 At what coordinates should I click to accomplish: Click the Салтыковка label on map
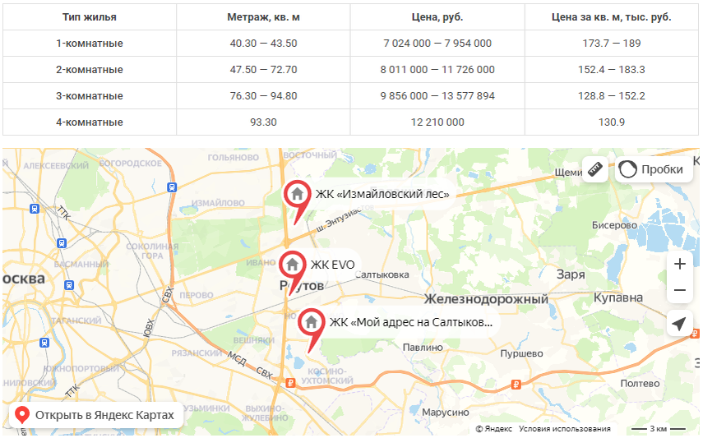click(x=382, y=274)
